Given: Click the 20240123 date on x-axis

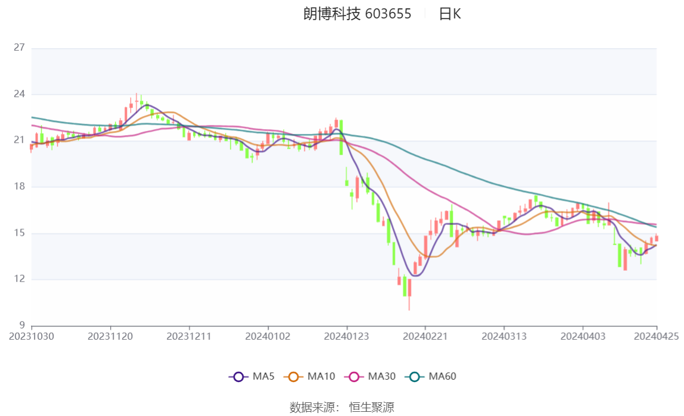Looking at the screenshot, I should click(346, 336).
